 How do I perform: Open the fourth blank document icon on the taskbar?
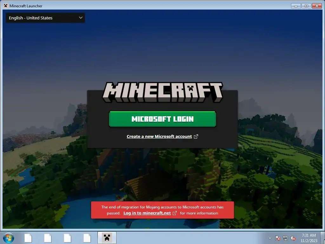tap(87, 238)
